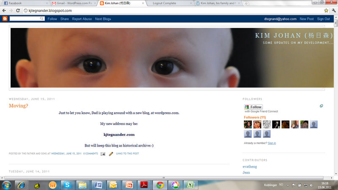Open Excel from the taskbar
338x190 pixels.
(191, 185)
